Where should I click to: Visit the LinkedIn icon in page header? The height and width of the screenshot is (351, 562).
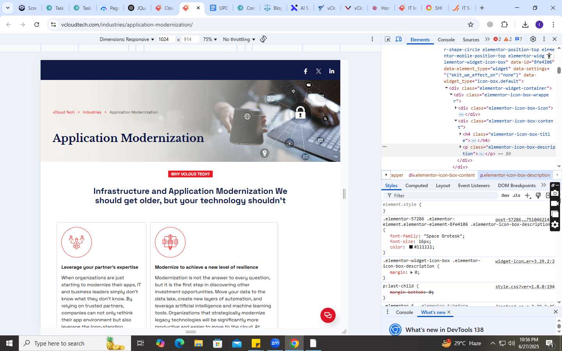332,71
